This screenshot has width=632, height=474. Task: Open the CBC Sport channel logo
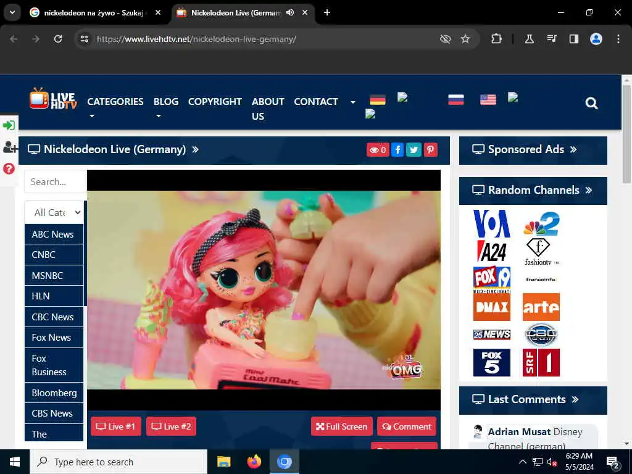541,335
